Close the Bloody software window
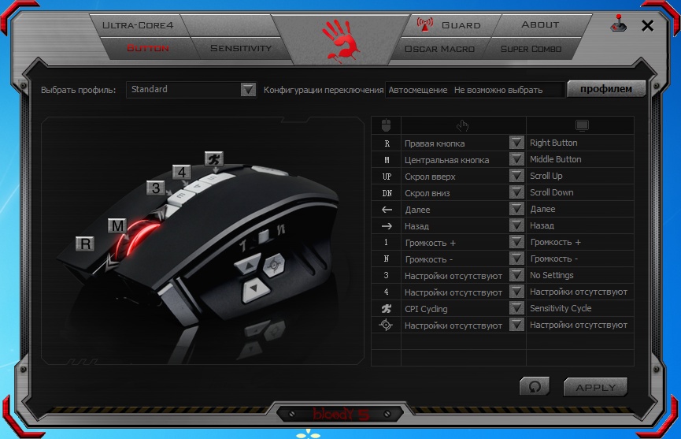Image resolution: width=681 pixels, height=439 pixels. (647, 26)
